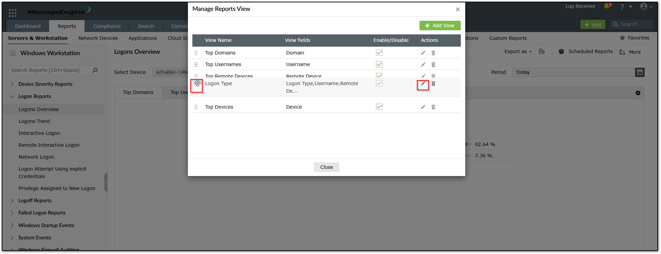Screen dimensions: 661x254
Task: Open the report settings gear icon
Action: tap(638, 93)
